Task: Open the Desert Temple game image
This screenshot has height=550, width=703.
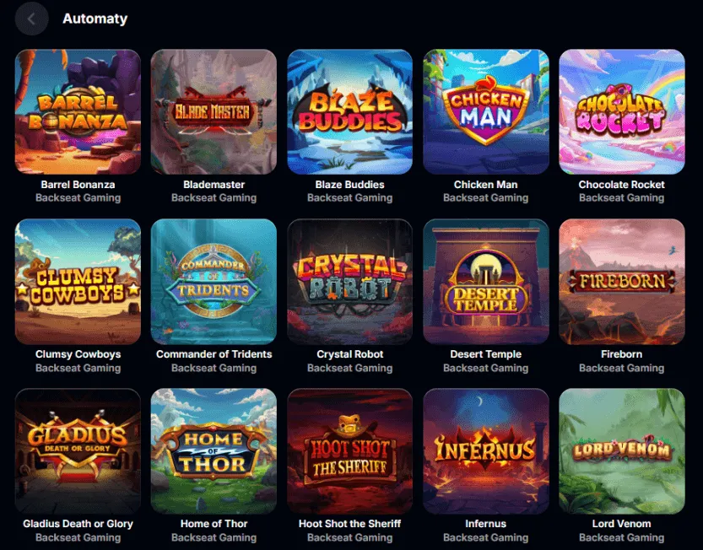Action: (486, 282)
